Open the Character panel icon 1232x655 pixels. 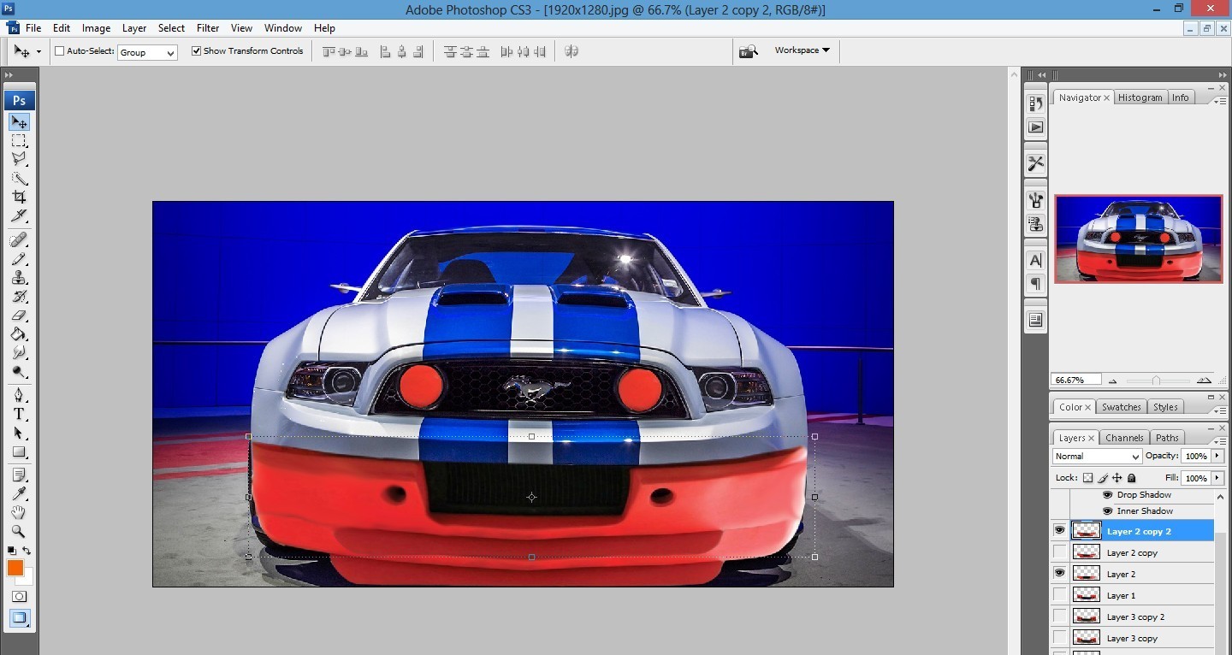click(x=1035, y=261)
